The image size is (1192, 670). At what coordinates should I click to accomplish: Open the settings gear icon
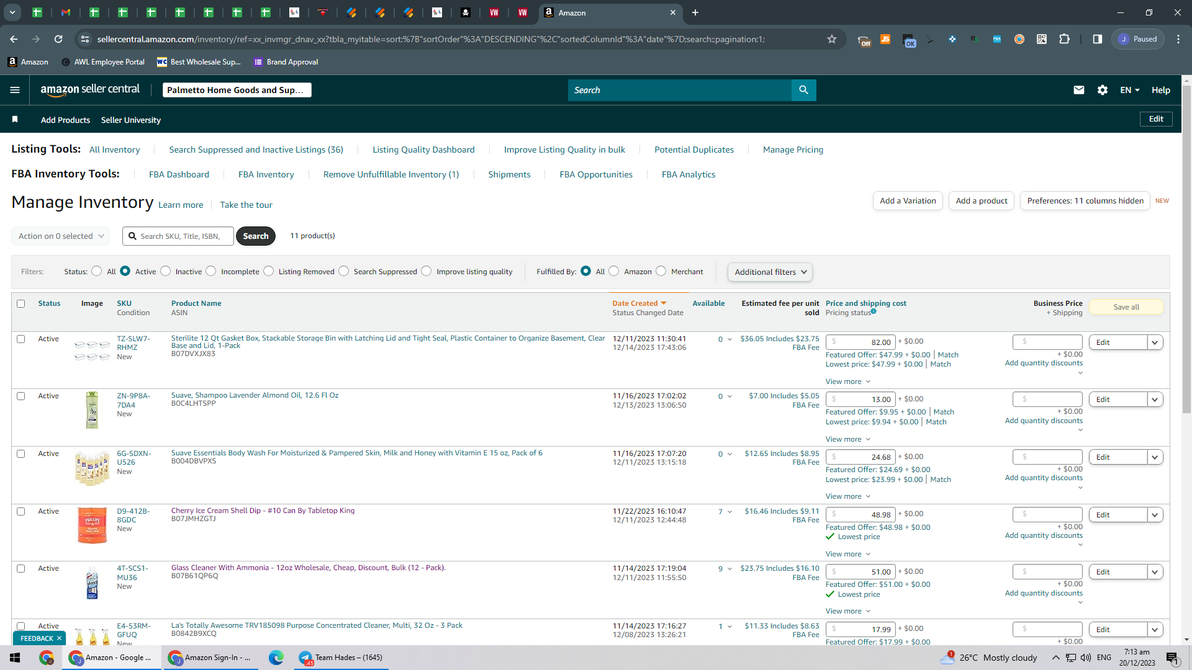click(1103, 90)
